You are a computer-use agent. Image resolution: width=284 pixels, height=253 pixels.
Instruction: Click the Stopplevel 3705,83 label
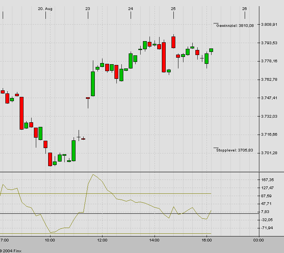235,150
